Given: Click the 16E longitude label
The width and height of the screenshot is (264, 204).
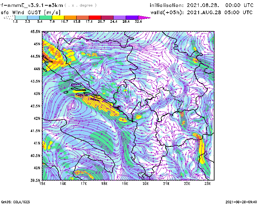Looking at the screenshot, I should click(63, 184).
